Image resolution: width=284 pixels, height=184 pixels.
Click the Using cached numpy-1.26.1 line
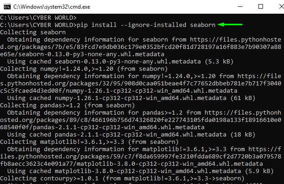pos(131,98)
